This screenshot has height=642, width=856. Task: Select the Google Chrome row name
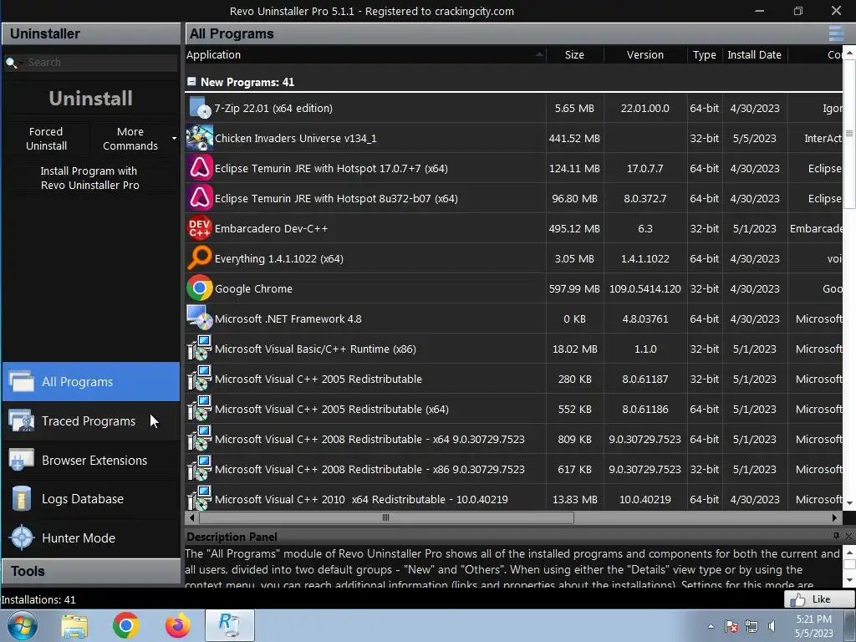pos(253,288)
